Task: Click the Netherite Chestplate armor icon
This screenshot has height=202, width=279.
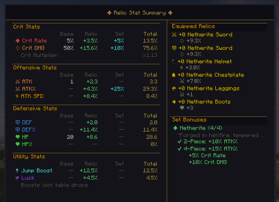Action: pyautogui.click(x=173, y=75)
